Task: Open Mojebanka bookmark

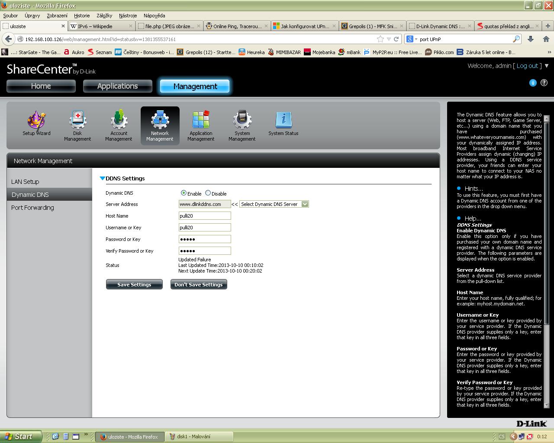Action: [x=319, y=52]
